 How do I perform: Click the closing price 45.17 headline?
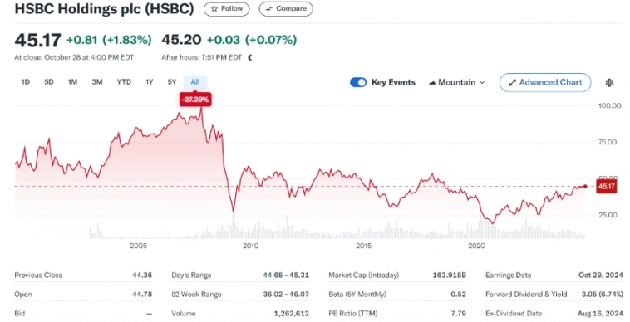tap(37, 40)
